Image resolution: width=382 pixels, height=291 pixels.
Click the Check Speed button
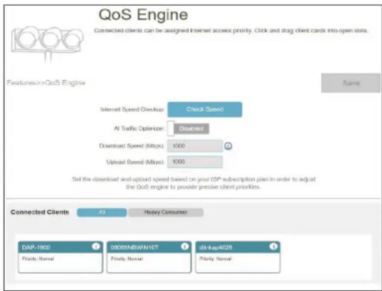(x=205, y=109)
